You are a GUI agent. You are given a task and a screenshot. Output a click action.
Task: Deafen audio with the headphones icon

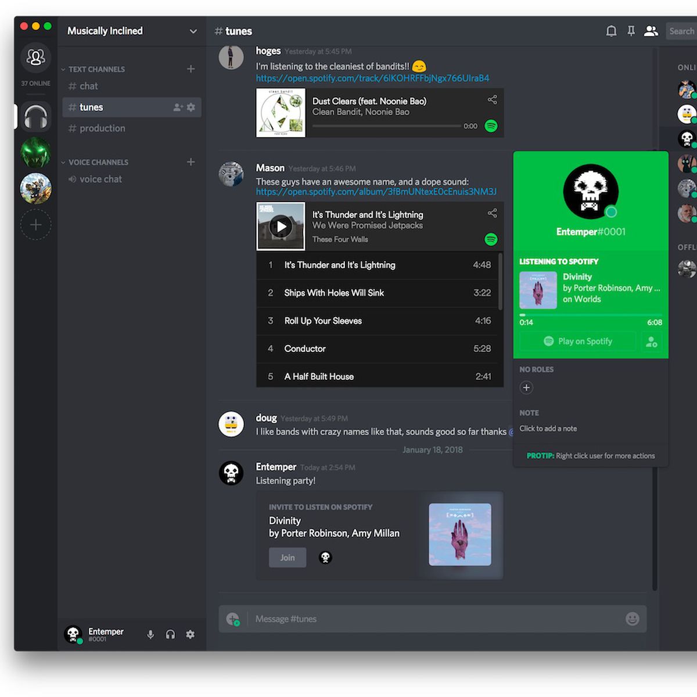170,634
